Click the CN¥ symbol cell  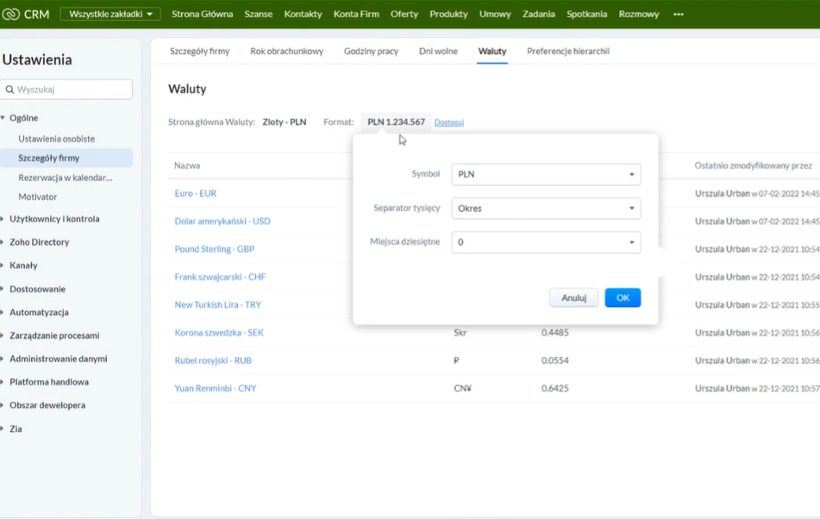(462, 388)
